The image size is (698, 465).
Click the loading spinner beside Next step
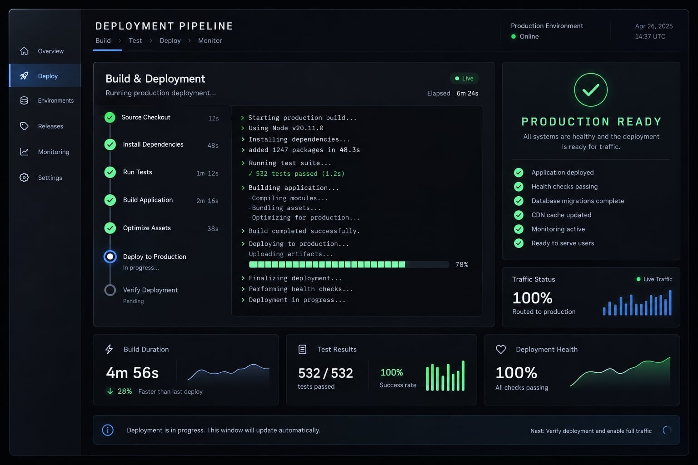pos(667,430)
